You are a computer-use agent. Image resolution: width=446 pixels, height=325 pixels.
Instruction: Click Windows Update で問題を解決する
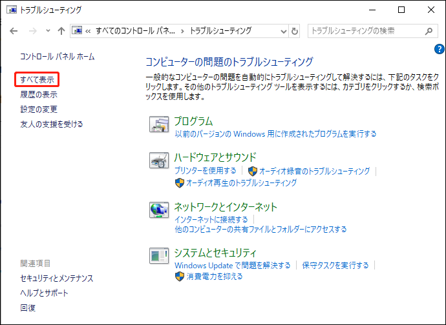tap(233, 266)
